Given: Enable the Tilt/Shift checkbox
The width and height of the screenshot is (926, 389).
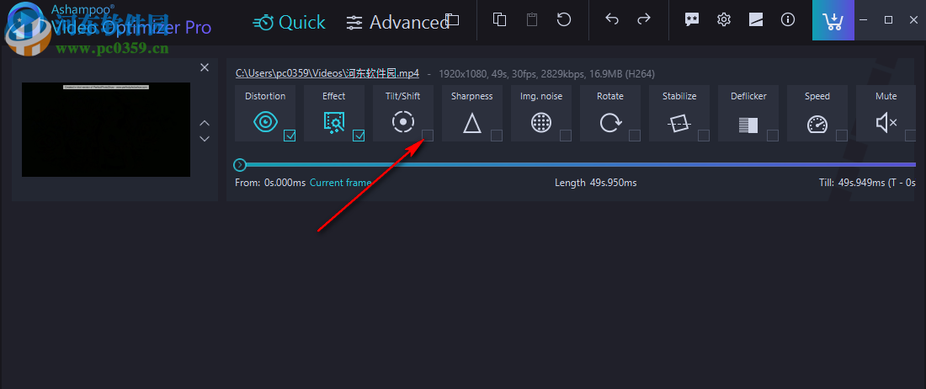Looking at the screenshot, I should click(428, 136).
